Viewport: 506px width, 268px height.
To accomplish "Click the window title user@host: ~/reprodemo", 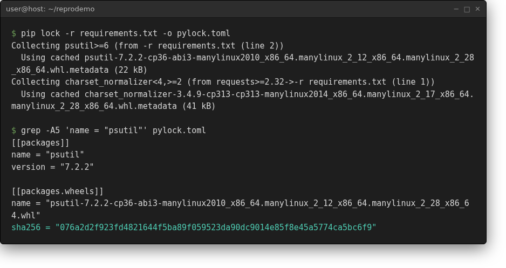I will tap(50, 9).
